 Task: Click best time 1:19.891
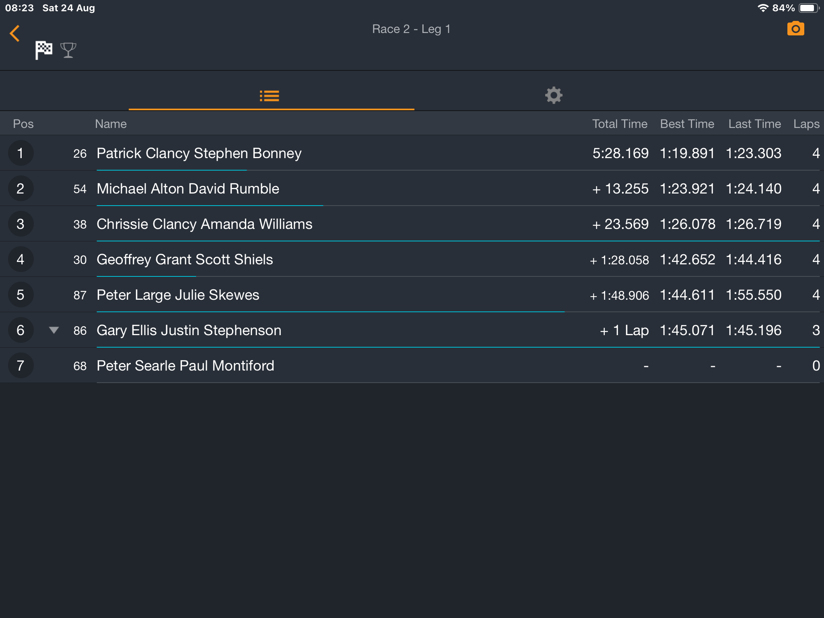tap(687, 153)
